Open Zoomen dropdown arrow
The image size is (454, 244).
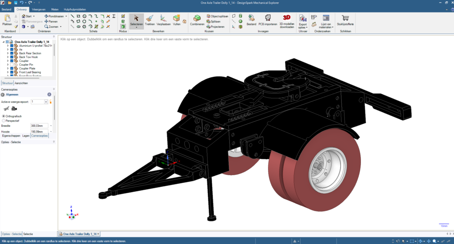coord(61,27)
